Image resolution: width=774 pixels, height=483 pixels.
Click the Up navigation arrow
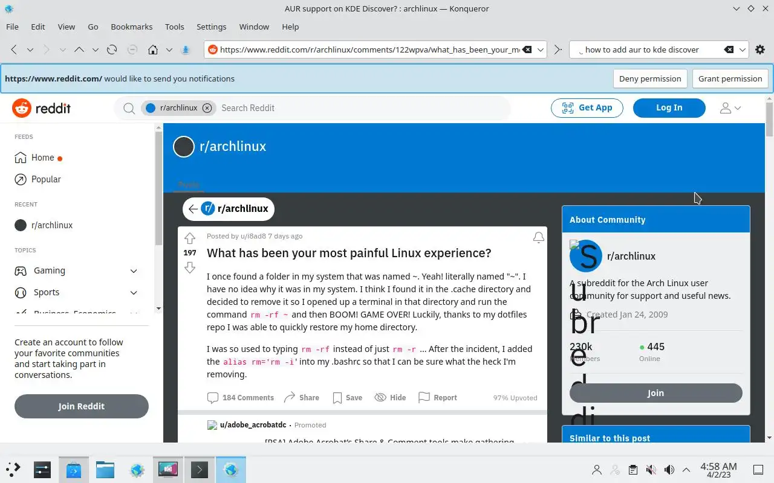point(79,50)
